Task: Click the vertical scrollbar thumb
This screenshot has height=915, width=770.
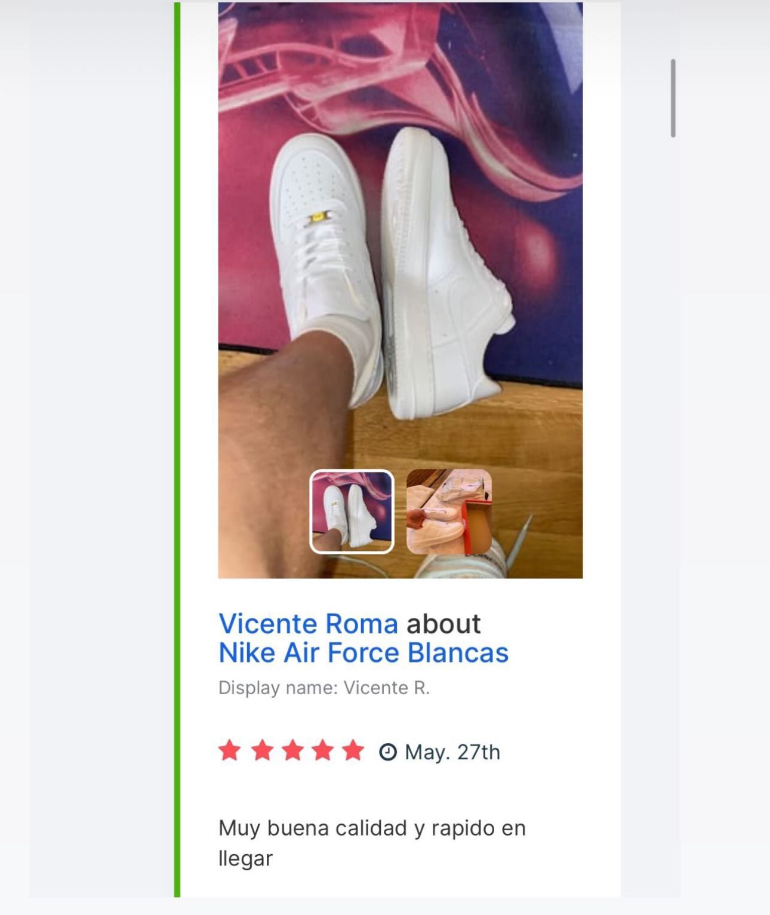Action: pyautogui.click(x=673, y=98)
